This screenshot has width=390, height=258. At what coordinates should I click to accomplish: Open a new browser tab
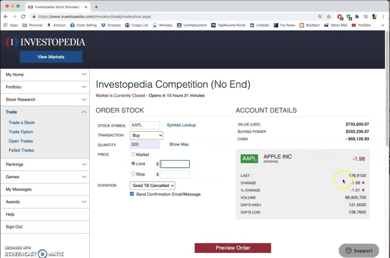[96, 7]
